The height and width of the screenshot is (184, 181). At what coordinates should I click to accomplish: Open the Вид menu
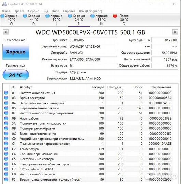coord(45,11)
